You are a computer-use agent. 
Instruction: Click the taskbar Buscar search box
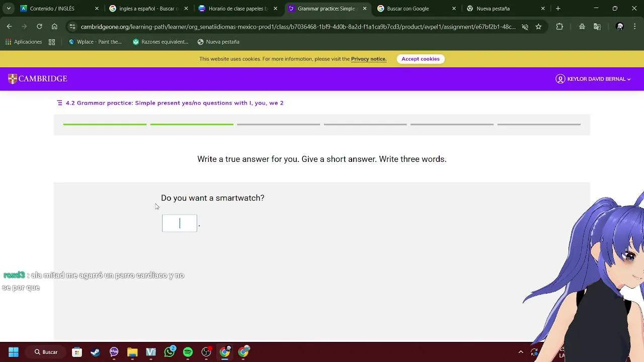(46, 352)
